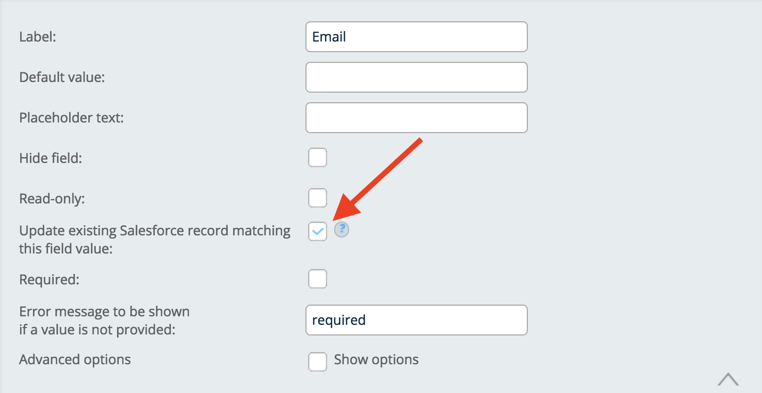Viewport: 762px width, 393px height.
Task: Select the Placeholder text input box
Action: [x=417, y=118]
